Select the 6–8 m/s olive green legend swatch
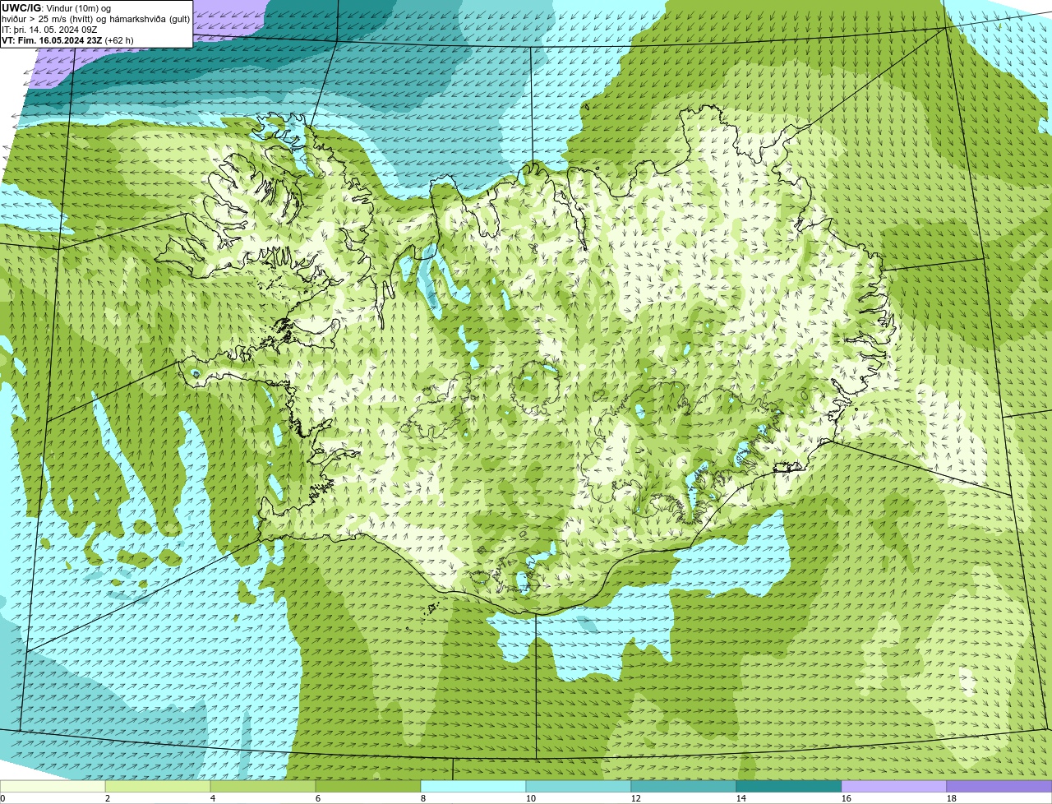 pos(368,786)
